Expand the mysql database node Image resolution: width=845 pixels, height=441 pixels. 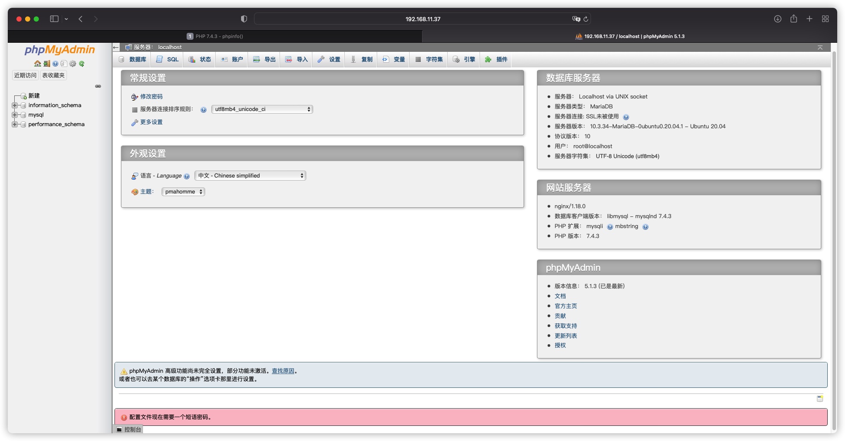15,114
